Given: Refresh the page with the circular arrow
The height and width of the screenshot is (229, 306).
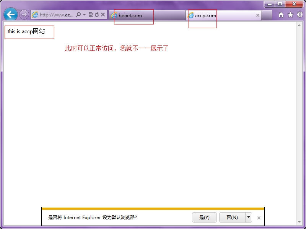Looking at the screenshot, I should click(97, 15).
